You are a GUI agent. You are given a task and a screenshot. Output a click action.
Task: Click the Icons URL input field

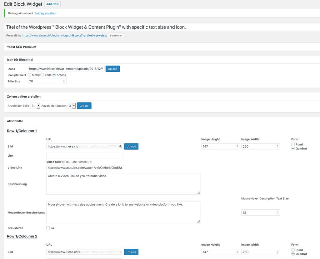[x=66, y=69]
